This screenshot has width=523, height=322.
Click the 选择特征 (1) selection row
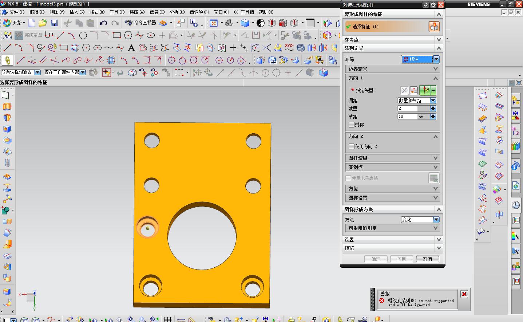click(x=386, y=27)
